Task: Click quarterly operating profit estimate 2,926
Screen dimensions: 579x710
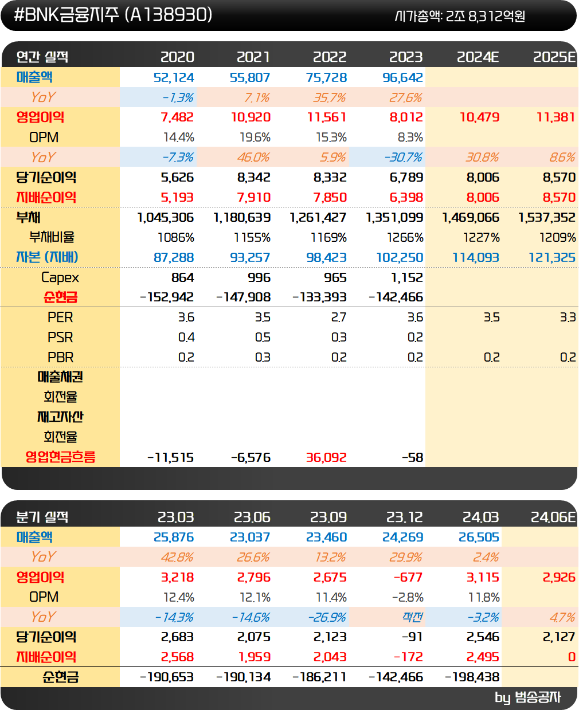Action: point(559,577)
